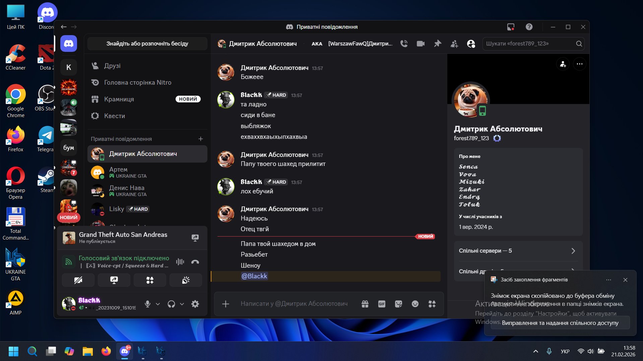This screenshot has height=361, width=643.
Task: Open the Квести page
Action: point(147,116)
